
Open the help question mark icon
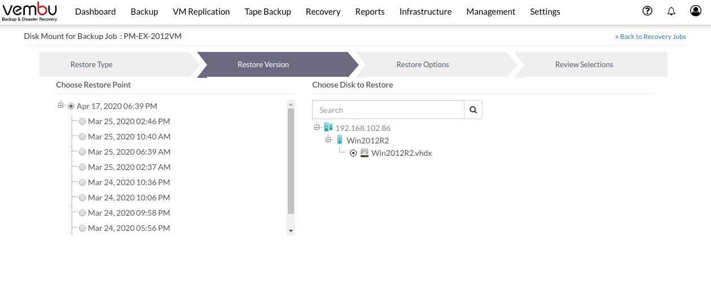pyautogui.click(x=648, y=11)
